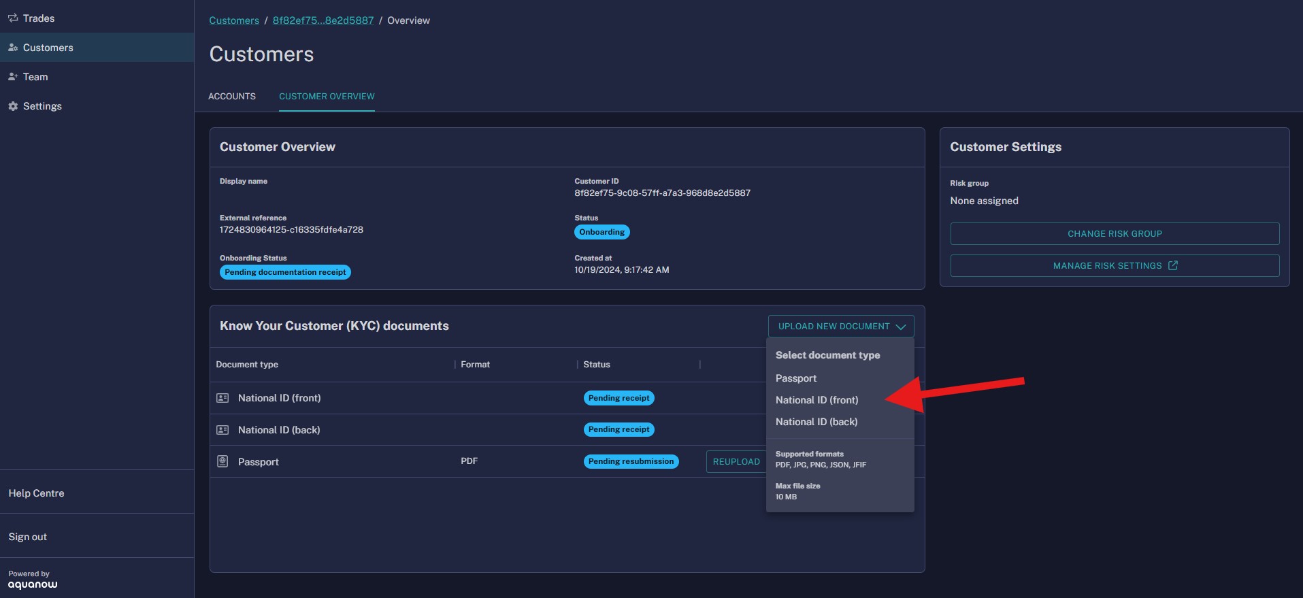Follow the Customers breadcrumb link
This screenshot has height=598, width=1303.
pos(234,20)
